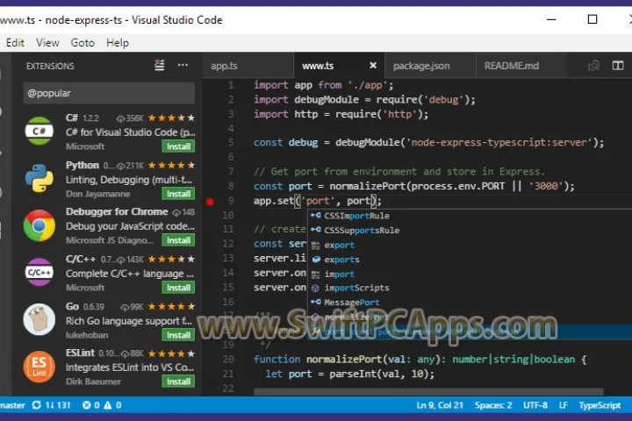Screen dimensions: 632x421
Task: Install Debugger for Chrome extension
Action: coord(178,240)
